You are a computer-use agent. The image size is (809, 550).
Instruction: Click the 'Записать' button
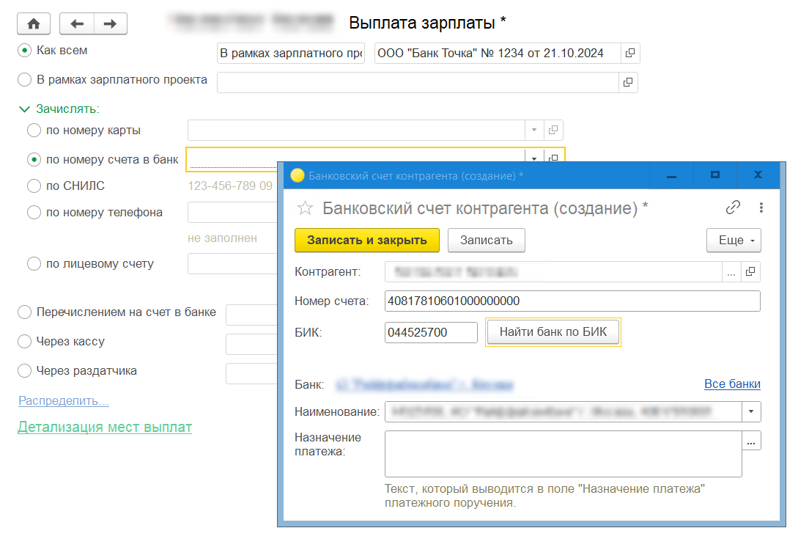486,241
